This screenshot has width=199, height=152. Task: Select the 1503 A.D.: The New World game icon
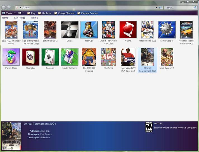pyautogui.click(x=11, y=30)
